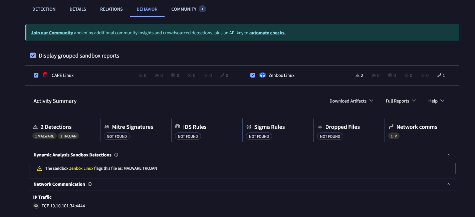Open the DETECTION tab
Viewport: 475px width, 217px height.
point(44,9)
